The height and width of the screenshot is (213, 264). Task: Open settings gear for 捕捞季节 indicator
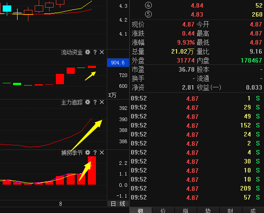tap(87, 153)
